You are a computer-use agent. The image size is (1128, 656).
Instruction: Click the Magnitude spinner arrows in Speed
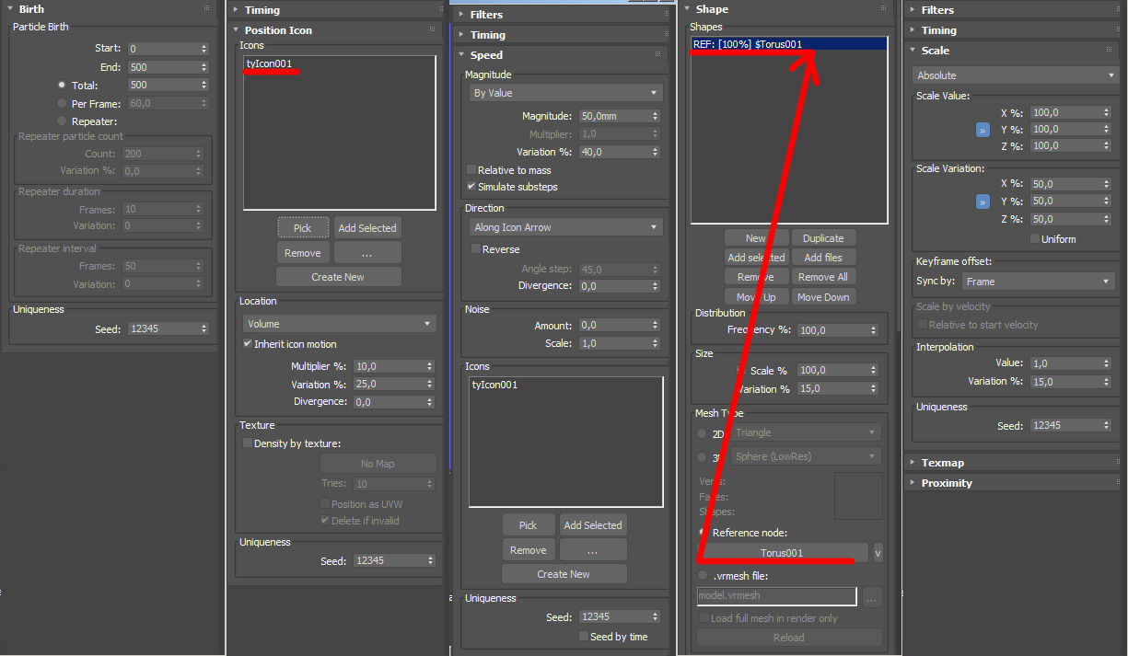(x=656, y=117)
